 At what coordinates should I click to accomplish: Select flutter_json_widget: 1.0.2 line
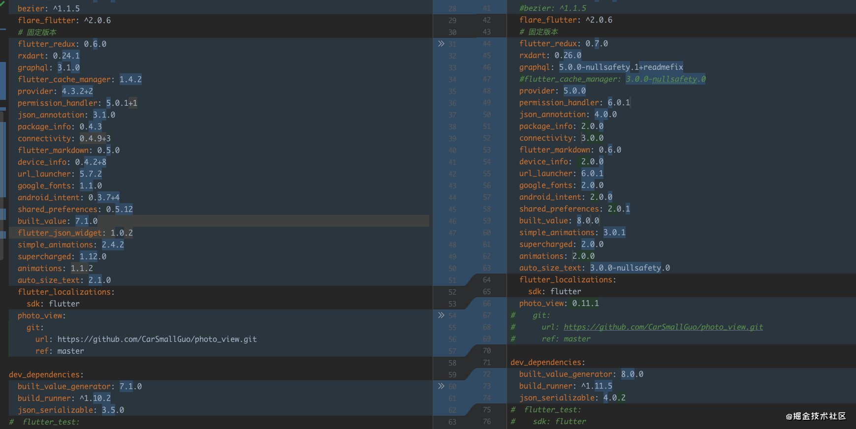(75, 233)
